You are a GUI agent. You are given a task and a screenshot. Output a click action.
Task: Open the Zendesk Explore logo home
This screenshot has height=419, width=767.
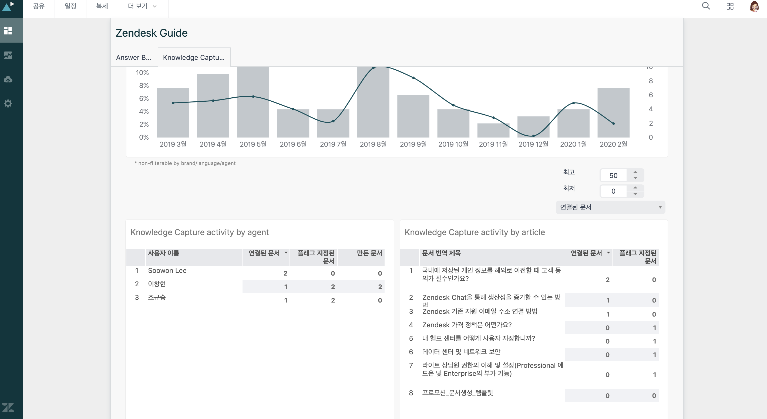tap(8, 6)
